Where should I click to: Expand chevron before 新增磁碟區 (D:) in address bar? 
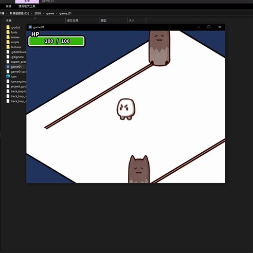click(x=7, y=13)
